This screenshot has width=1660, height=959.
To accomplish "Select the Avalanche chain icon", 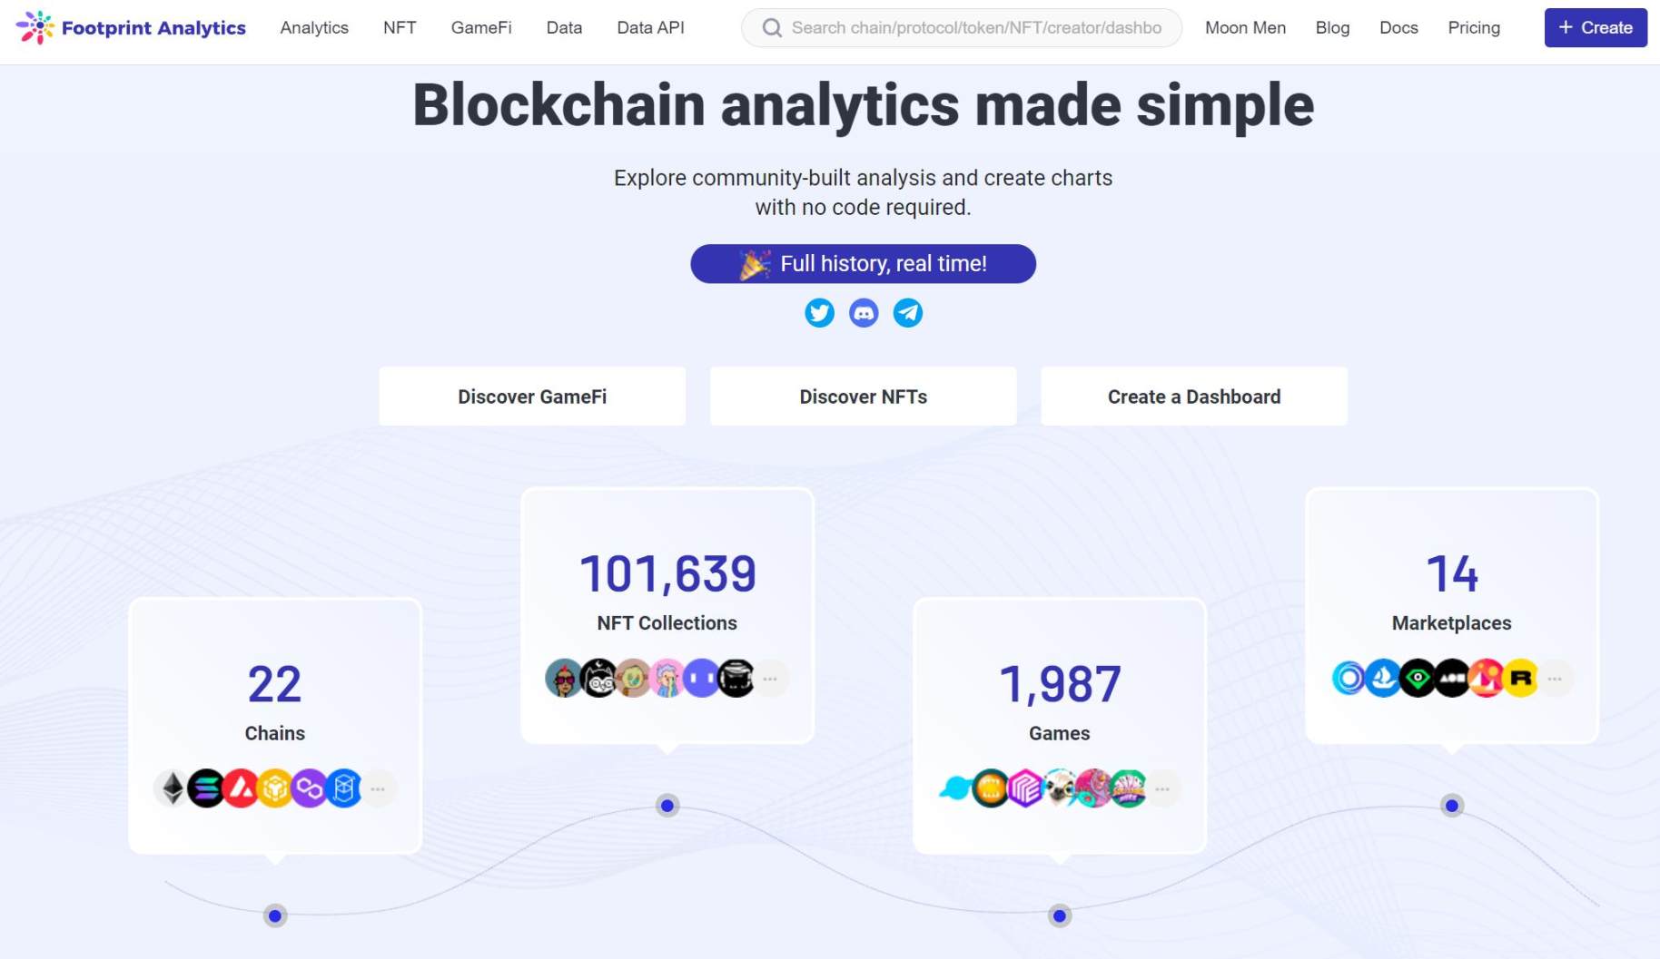I will click(x=241, y=787).
